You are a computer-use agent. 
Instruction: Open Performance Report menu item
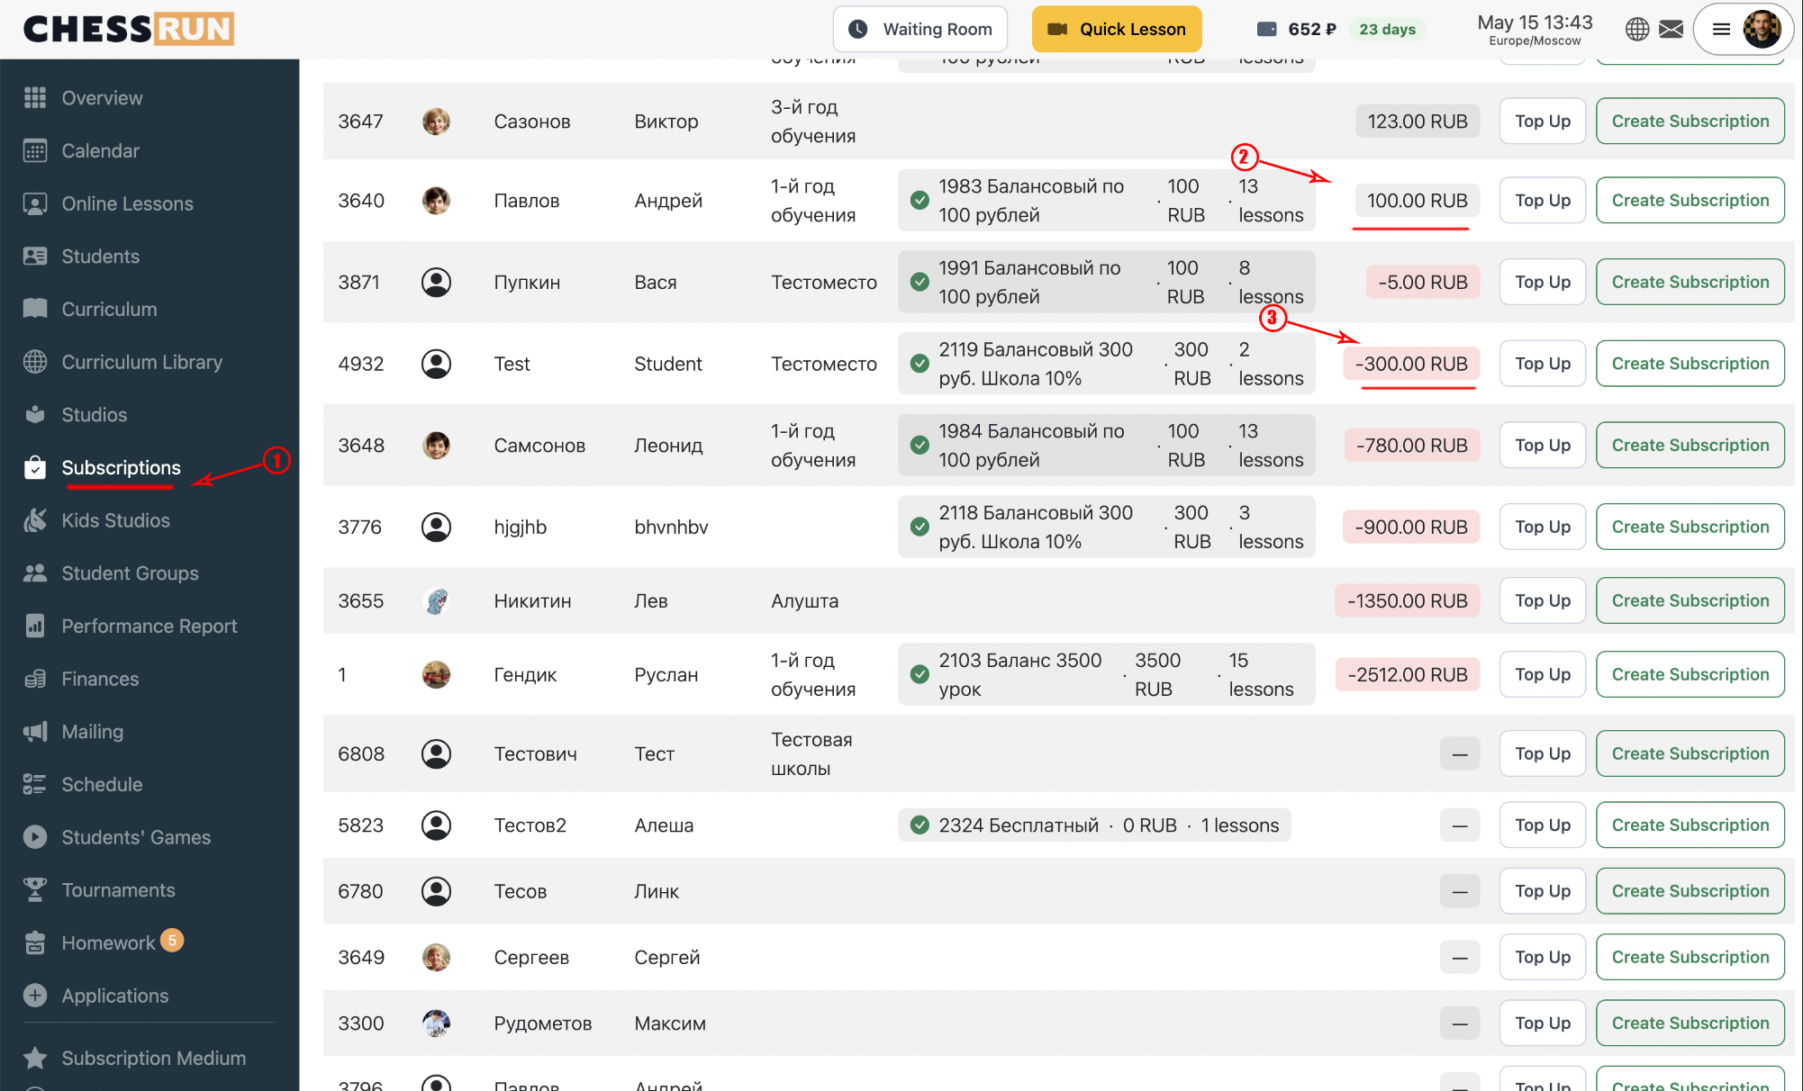(149, 626)
